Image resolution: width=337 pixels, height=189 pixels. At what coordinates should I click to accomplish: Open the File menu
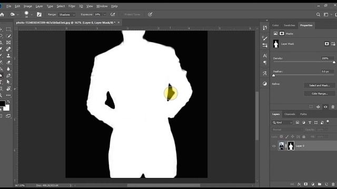pyautogui.click(x=8, y=6)
